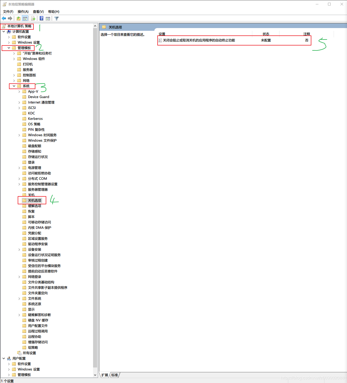Click the 计算机配置 computer icon

[x=9, y=32]
